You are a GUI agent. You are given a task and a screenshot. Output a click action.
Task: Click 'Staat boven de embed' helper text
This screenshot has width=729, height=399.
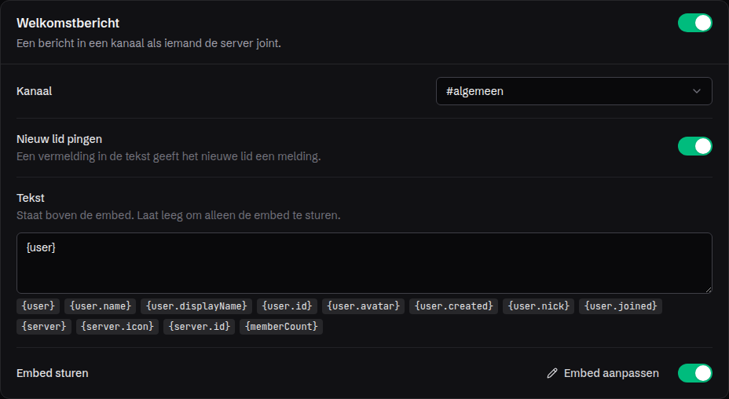178,215
